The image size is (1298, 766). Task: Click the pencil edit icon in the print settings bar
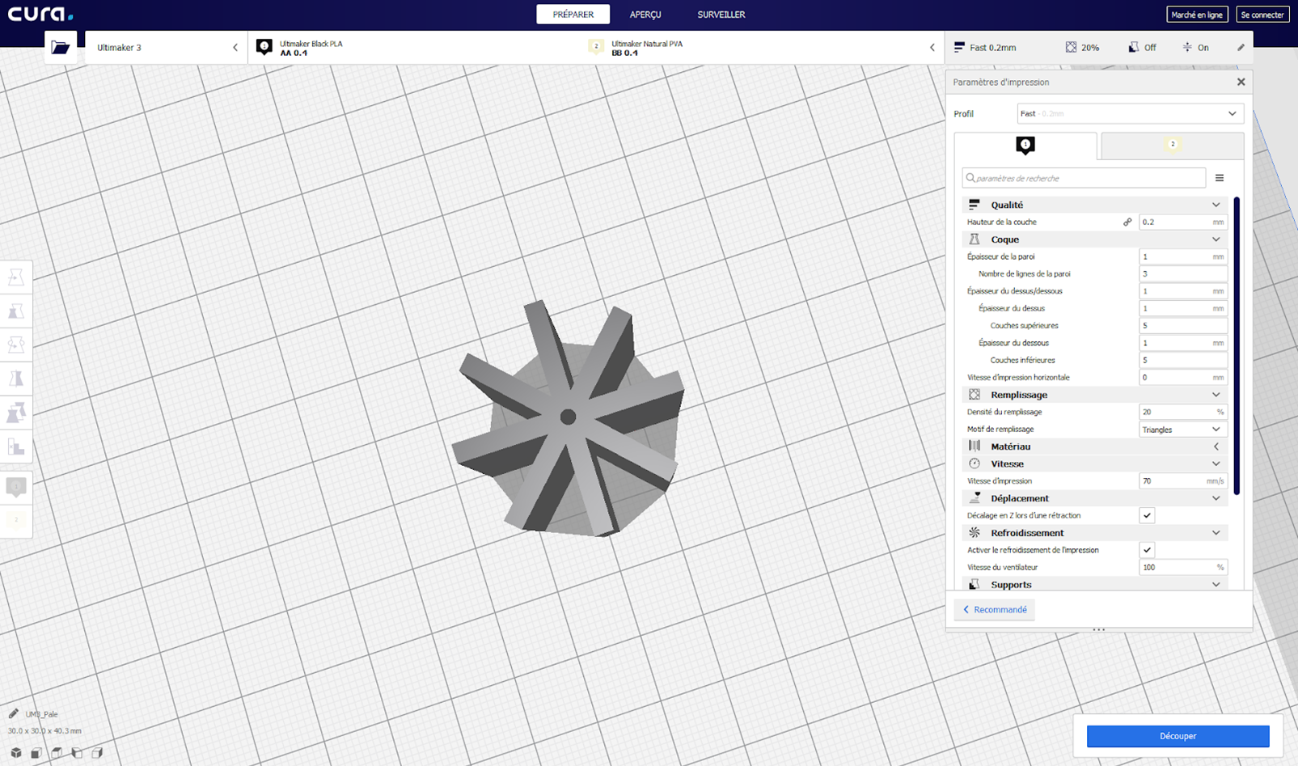tap(1241, 48)
